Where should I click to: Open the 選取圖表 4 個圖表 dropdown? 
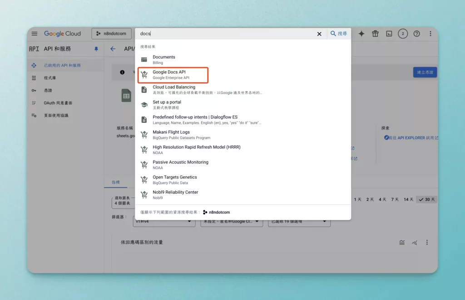[x=124, y=203]
